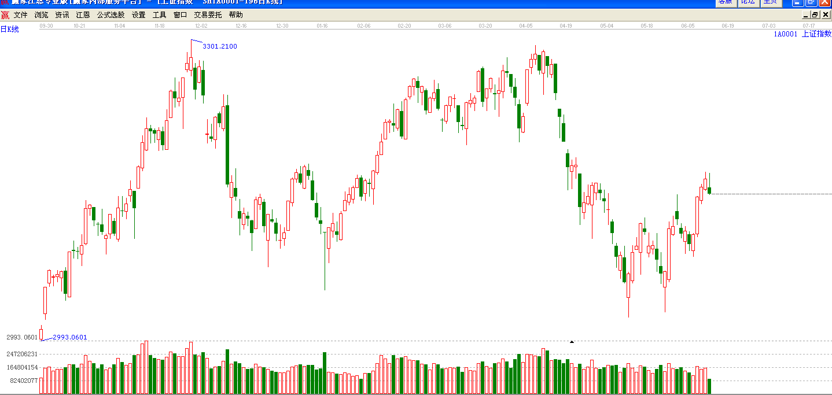
Task: Click the 12-02 date on the time axis
Action: [x=201, y=26]
